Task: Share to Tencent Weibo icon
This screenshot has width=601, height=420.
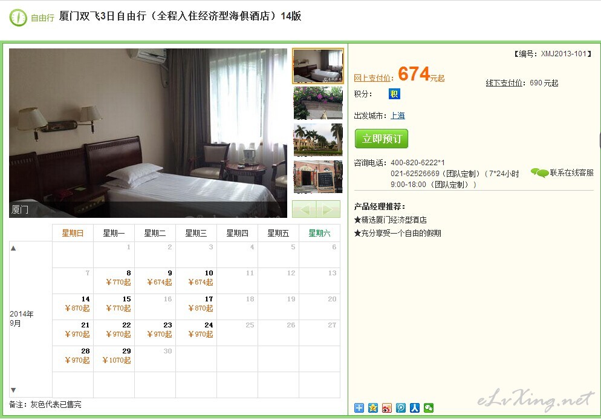Action: (400, 408)
